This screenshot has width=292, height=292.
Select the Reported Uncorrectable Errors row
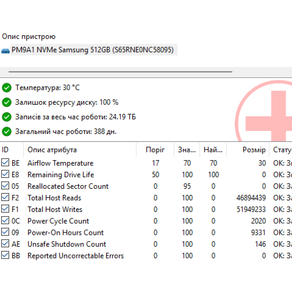(75, 256)
